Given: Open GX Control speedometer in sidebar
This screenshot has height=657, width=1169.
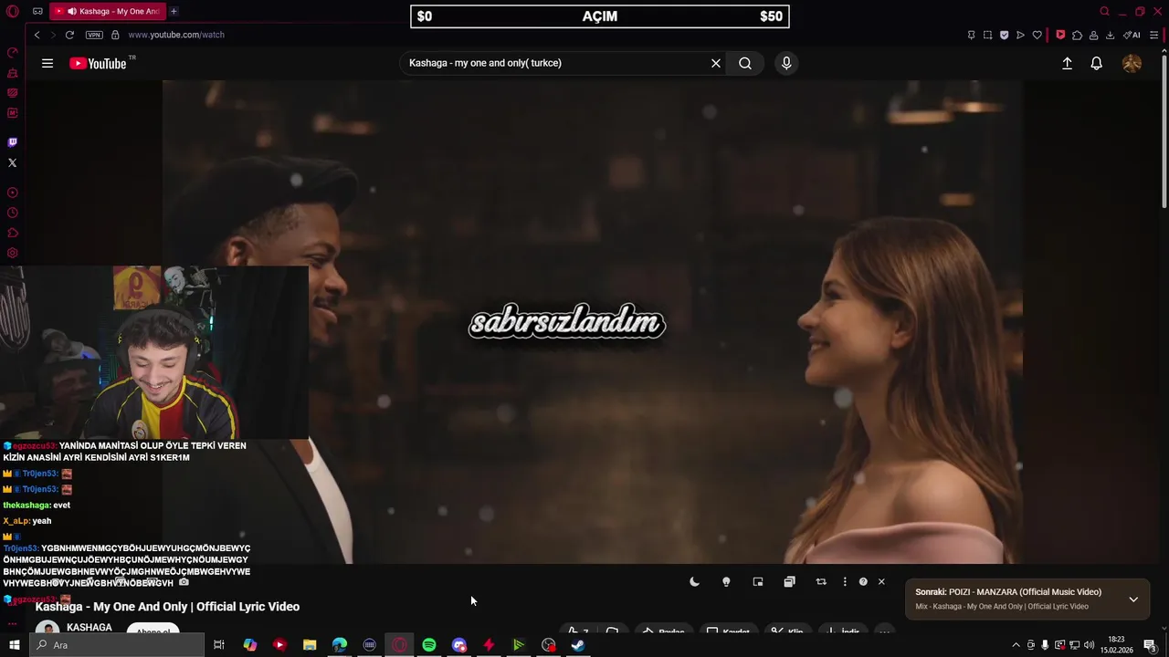Looking at the screenshot, I should [13, 52].
